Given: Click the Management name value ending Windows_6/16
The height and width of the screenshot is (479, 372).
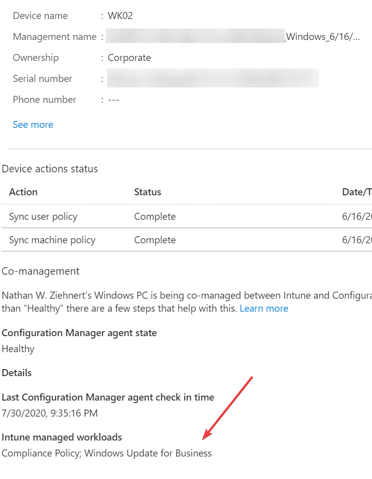Looking at the screenshot, I should click(233, 36).
